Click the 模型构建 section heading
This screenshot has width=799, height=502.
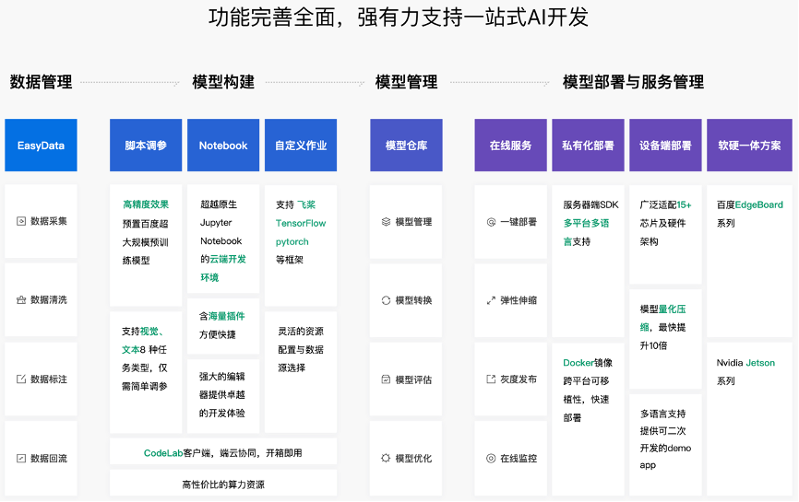[223, 82]
